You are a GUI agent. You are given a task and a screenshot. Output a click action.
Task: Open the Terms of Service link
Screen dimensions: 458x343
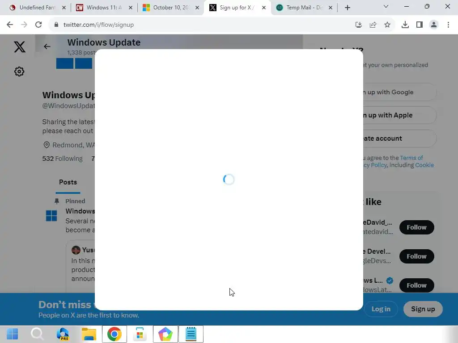(411, 158)
